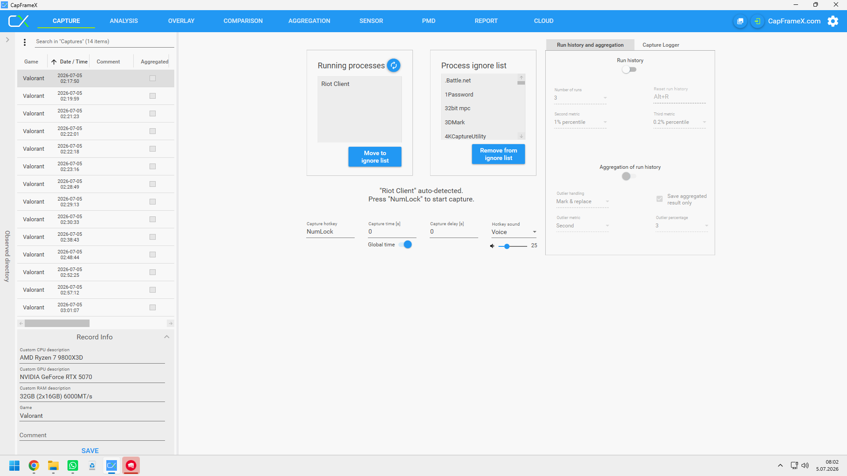Sort by Date / Time arrow icon
Image resolution: width=847 pixels, height=476 pixels.
coord(54,62)
